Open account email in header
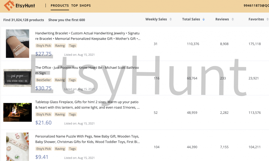The height and width of the screenshot is (161, 269). pyautogui.click(x=256, y=6)
